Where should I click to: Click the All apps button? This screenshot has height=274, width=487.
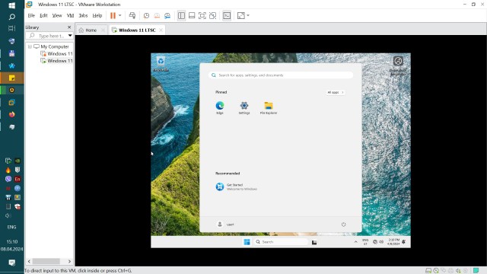(x=336, y=92)
